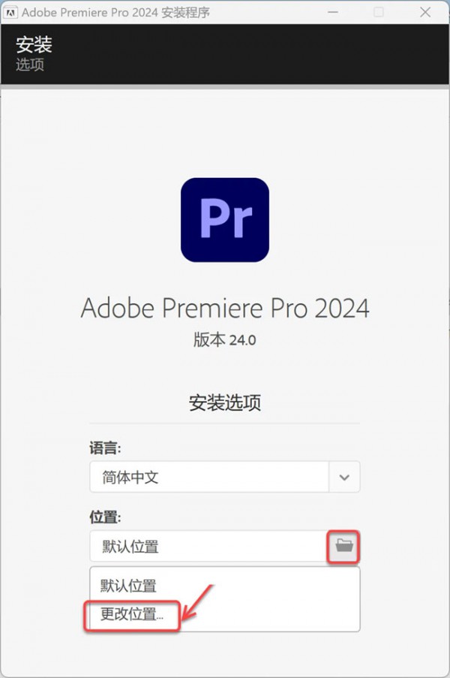Open the 位置 combo box labeled 默认位置

tap(210, 547)
